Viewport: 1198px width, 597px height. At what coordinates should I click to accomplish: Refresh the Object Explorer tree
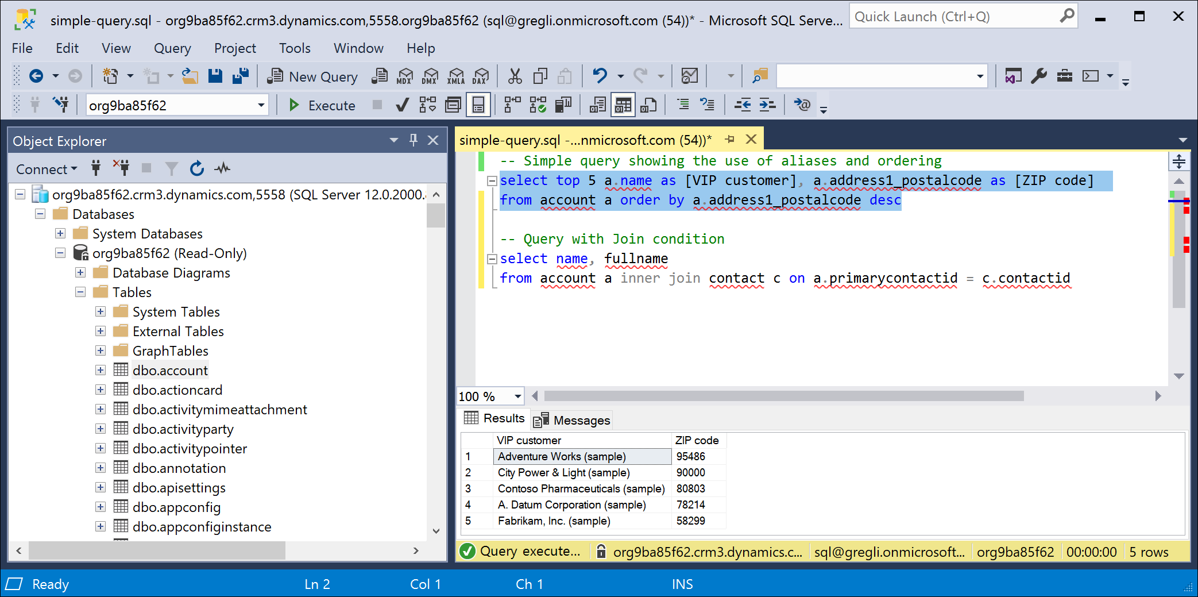pyautogui.click(x=197, y=168)
